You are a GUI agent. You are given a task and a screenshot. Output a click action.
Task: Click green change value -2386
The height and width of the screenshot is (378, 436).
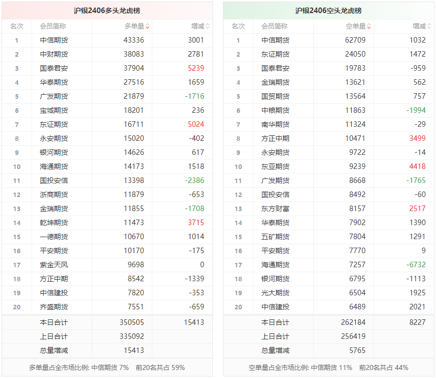coord(194,180)
